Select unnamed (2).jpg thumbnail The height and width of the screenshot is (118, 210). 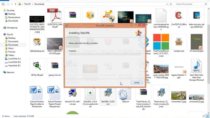(x=197, y=97)
